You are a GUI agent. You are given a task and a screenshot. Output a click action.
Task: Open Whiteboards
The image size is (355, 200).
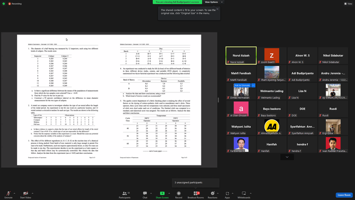click(244, 194)
